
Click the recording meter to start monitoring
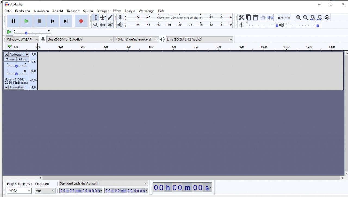click(x=179, y=17)
